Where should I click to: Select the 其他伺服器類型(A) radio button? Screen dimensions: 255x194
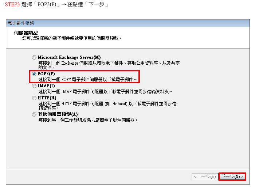coord(34,114)
